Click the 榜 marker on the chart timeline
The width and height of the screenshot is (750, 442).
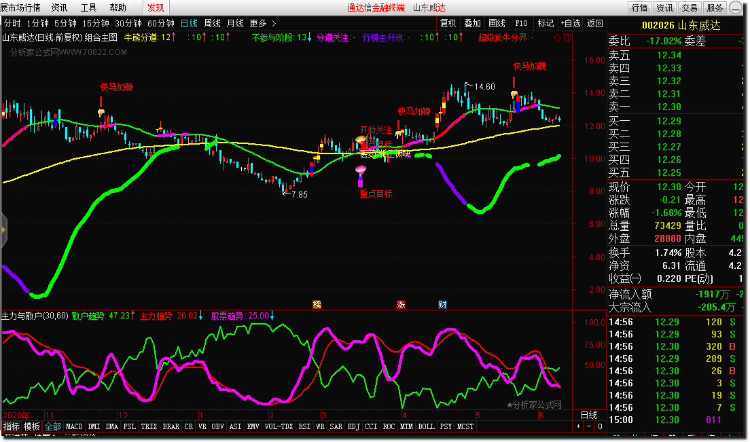pos(317,304)
